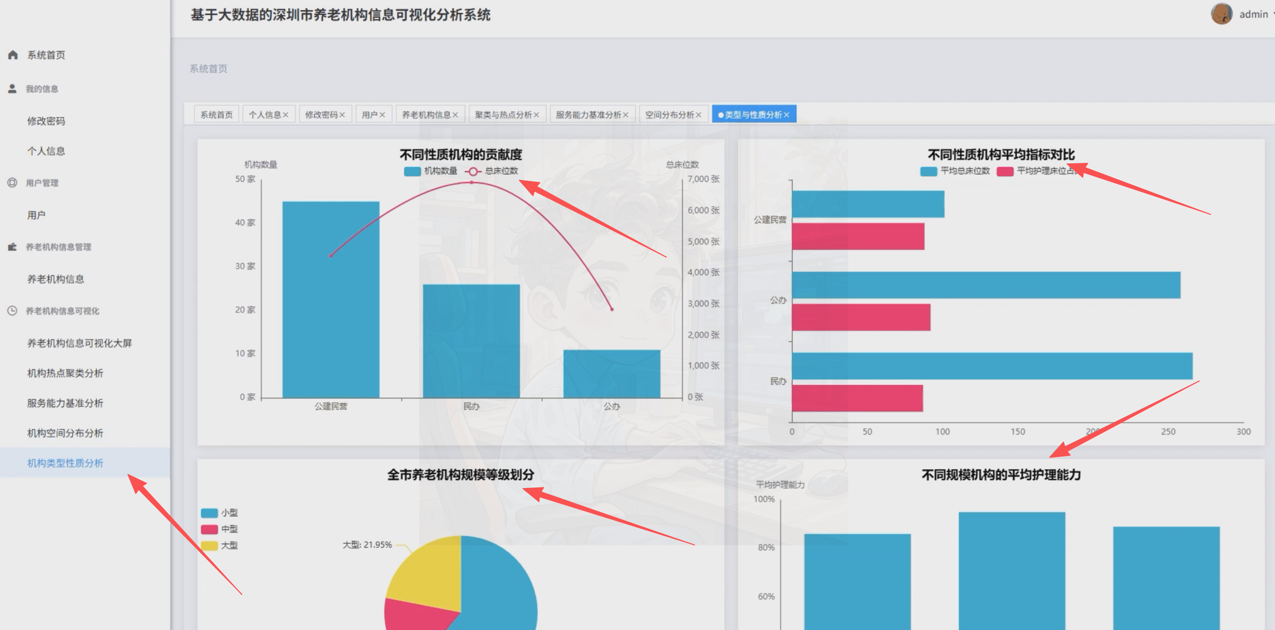Screen dimensions: 1275x630
Task: Open the 养老机构信息 tab
Action: (426, 115)
